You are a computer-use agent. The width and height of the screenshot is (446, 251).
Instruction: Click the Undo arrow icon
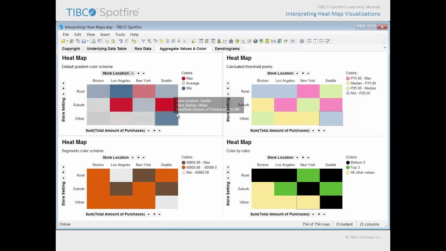(121, 41)
